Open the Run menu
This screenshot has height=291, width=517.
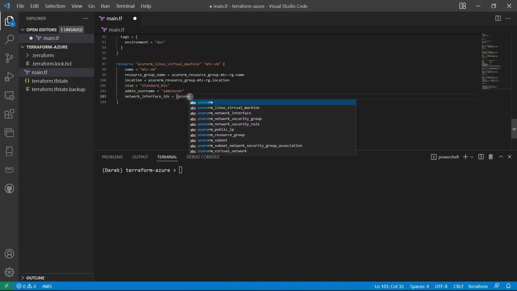[105, 6]
